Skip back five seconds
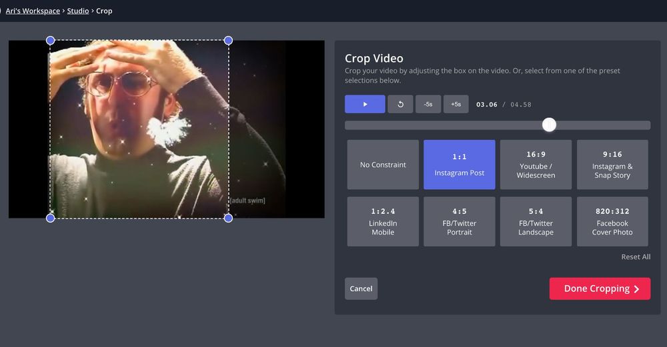Image resolution: width=667 pixels, height=347 pixels. (428, 104)
